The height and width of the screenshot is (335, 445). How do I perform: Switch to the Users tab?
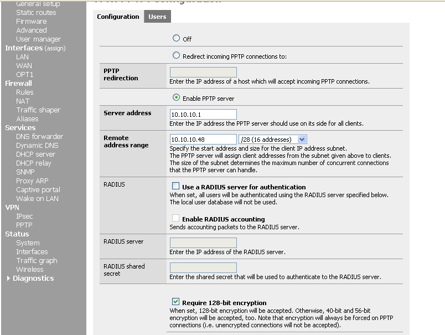point(157,17)
